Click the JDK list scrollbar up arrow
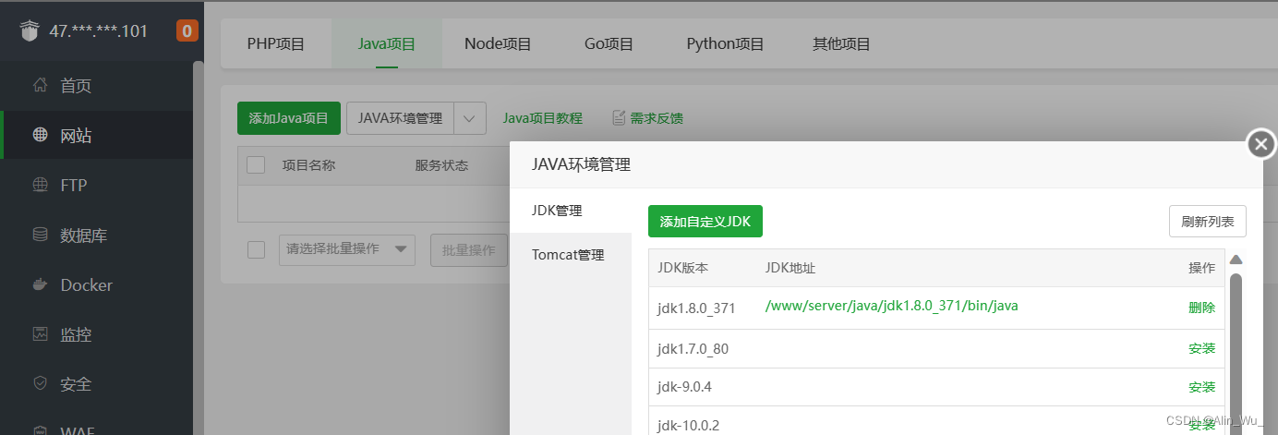 point(1236,260)
